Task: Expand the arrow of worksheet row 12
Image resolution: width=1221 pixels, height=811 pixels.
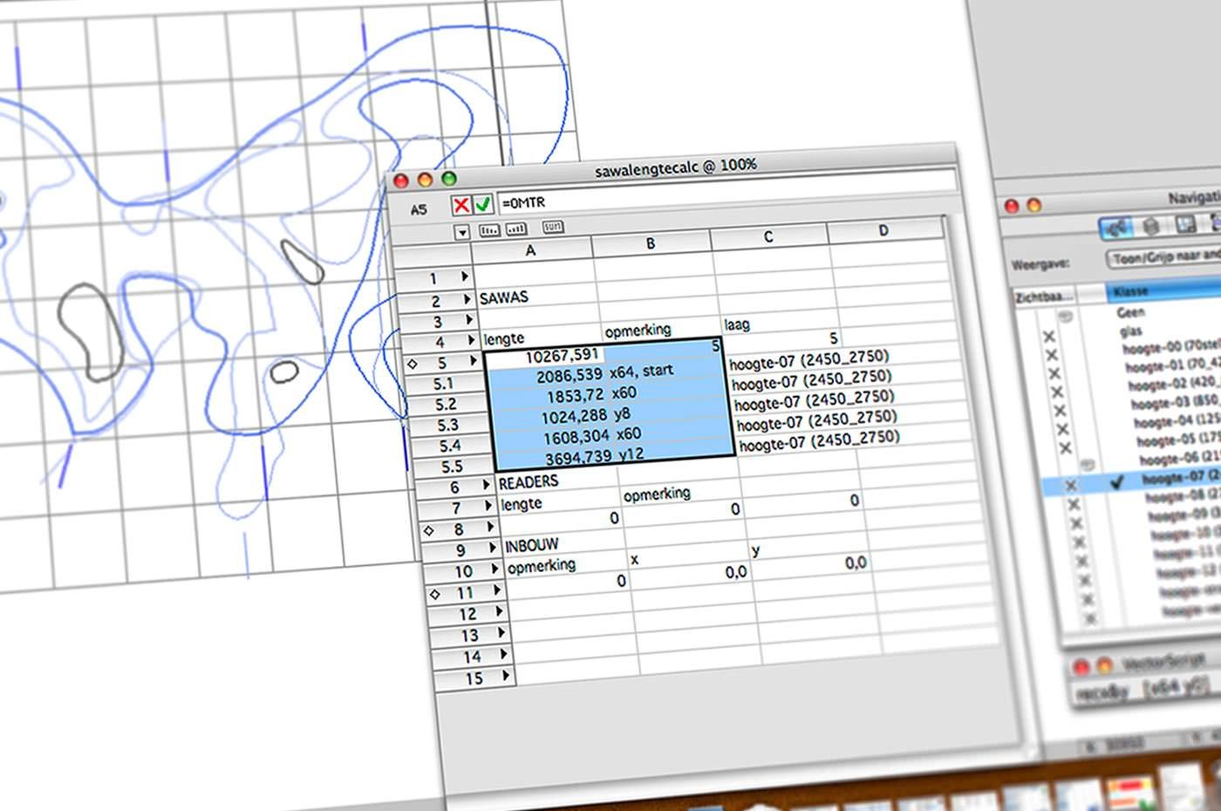Action: pyautogui.click(x=500, y=611)
